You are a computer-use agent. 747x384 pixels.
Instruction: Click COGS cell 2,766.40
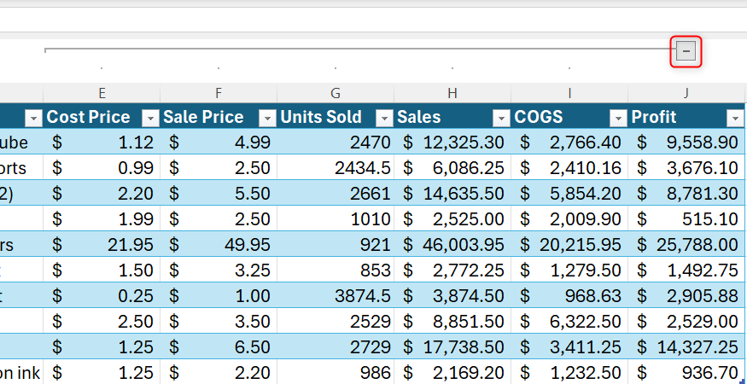coord(569,142)
